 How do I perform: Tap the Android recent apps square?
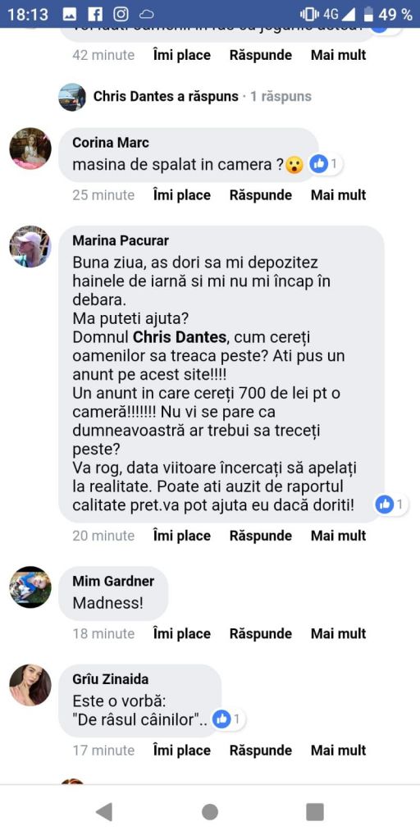point(315,812)
